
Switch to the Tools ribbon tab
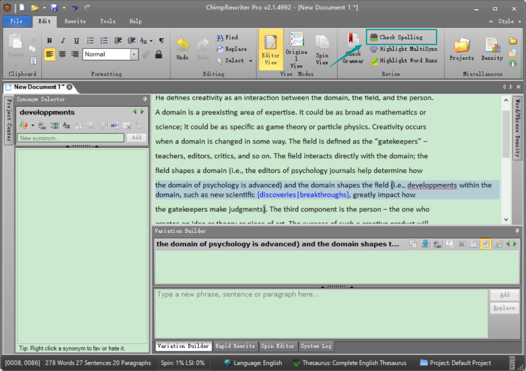click(x=108, y=21)
